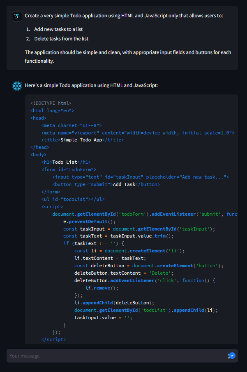Click the form id="todoForm" code line
The image size is (247, 372).
click(x=69, y=170)
